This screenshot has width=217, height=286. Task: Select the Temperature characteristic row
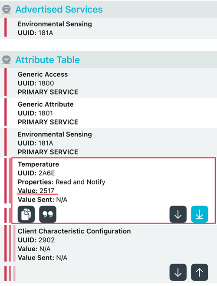[x=113, y=191]
